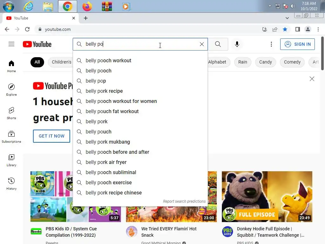Select the Candy filter chip

[265, 62]
